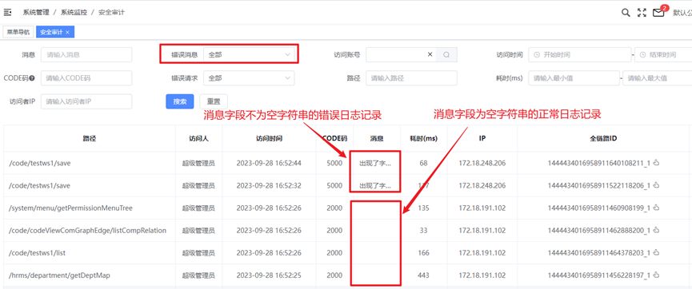Click the icon after ID ending 464378203_1

point(656,253)
